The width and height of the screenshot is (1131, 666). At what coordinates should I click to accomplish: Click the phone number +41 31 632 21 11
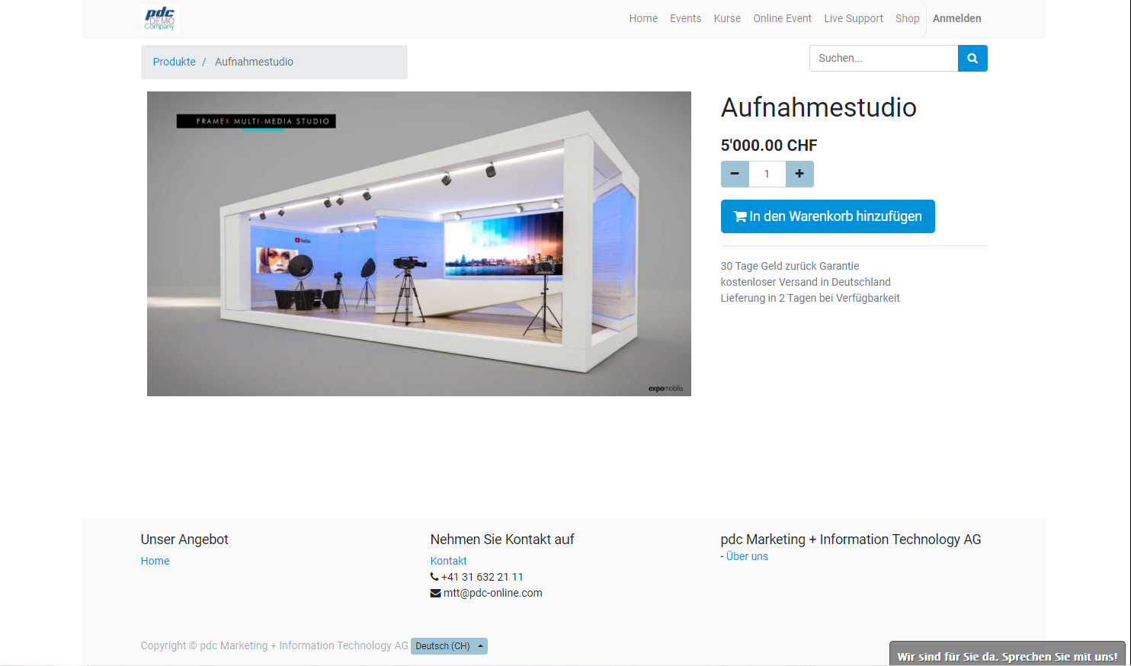[482, 577]
